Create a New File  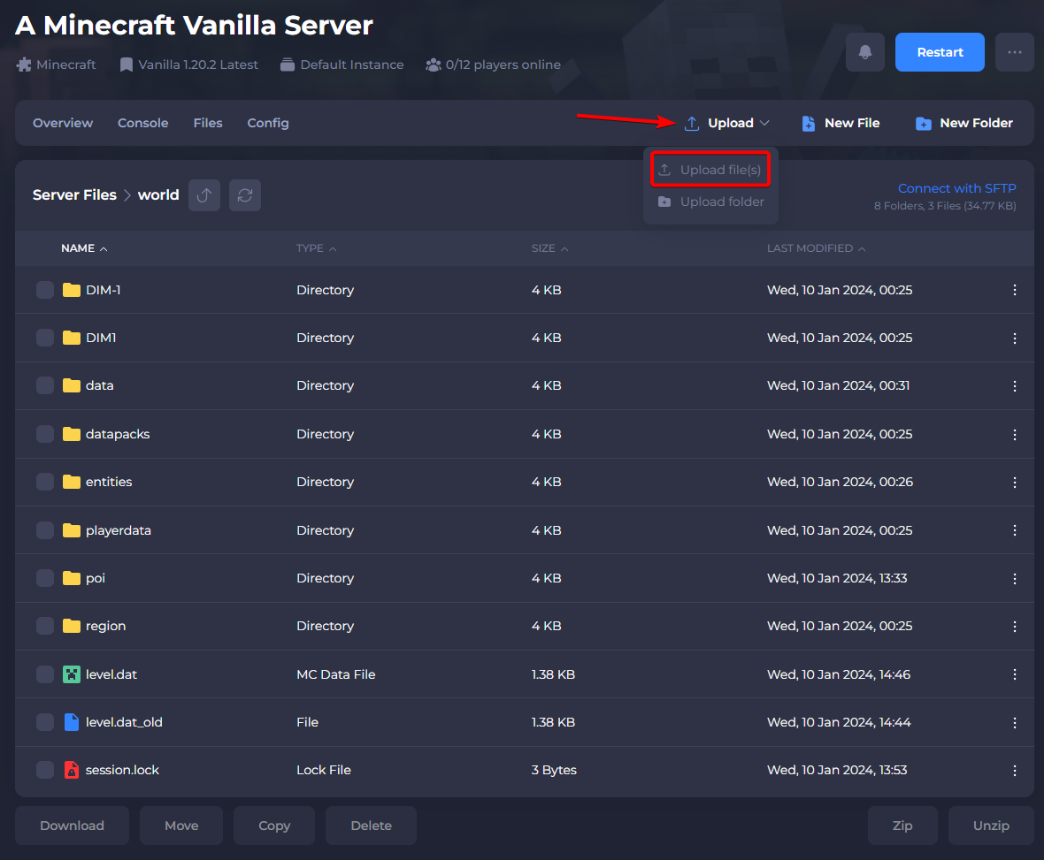pyautogui.click(x=841, y=123)
